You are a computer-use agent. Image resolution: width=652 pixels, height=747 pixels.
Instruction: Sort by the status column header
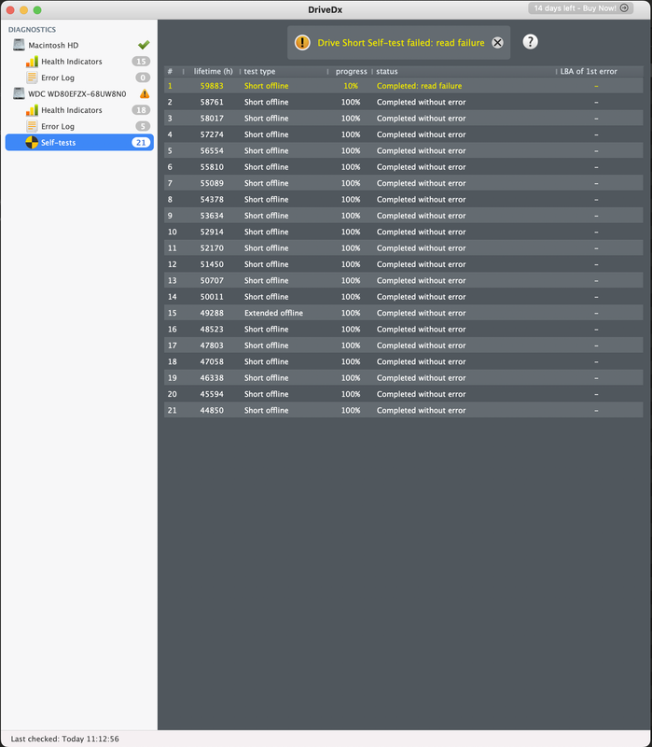coord(465,72)
